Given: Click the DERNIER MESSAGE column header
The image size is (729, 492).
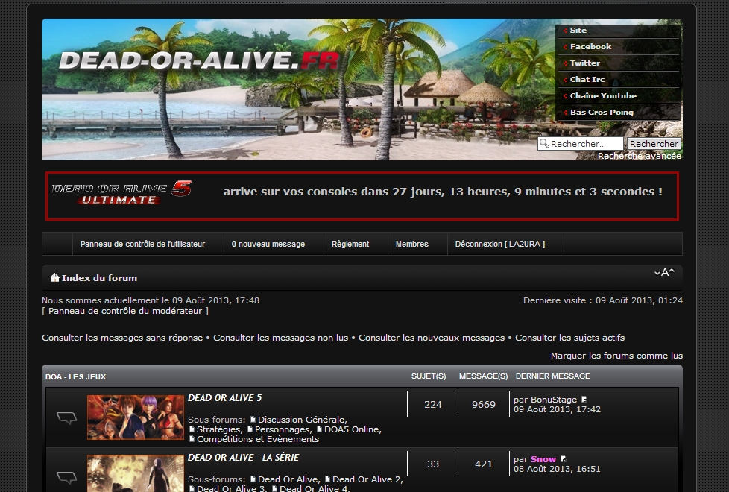Looking at the screenshot, I should 553,376.
